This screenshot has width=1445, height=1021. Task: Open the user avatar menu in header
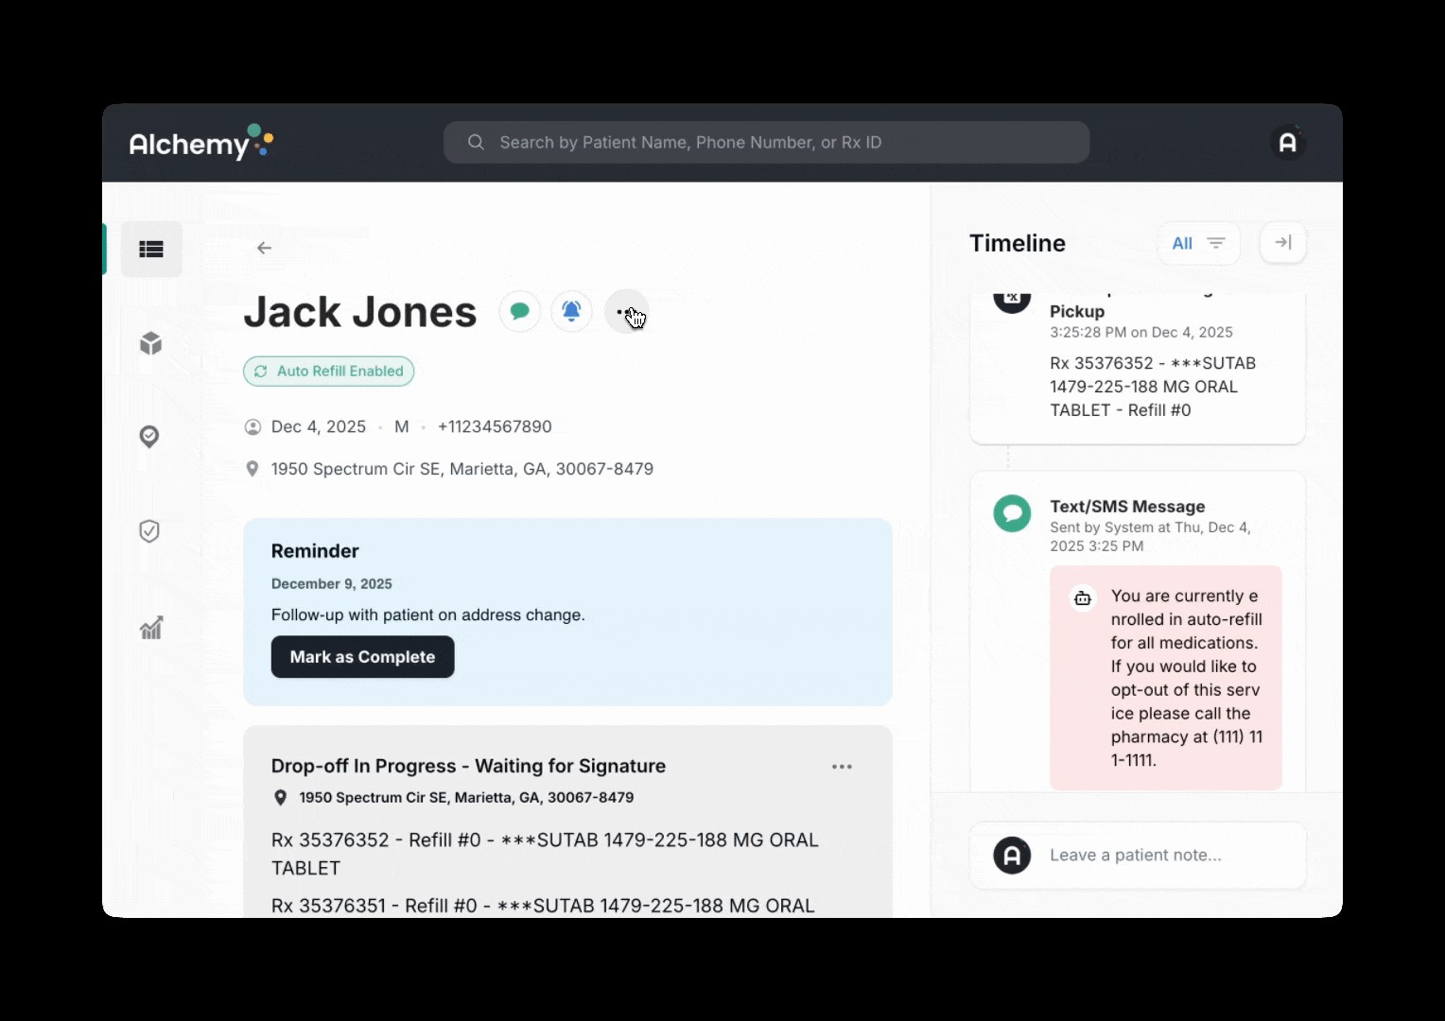tap(1287, 142)
